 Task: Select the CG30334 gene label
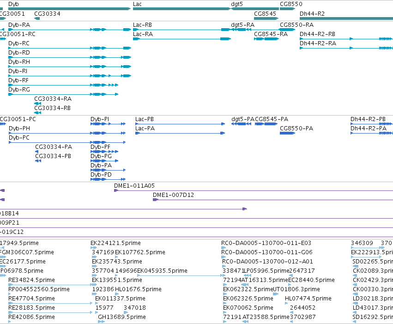[48, 14]
